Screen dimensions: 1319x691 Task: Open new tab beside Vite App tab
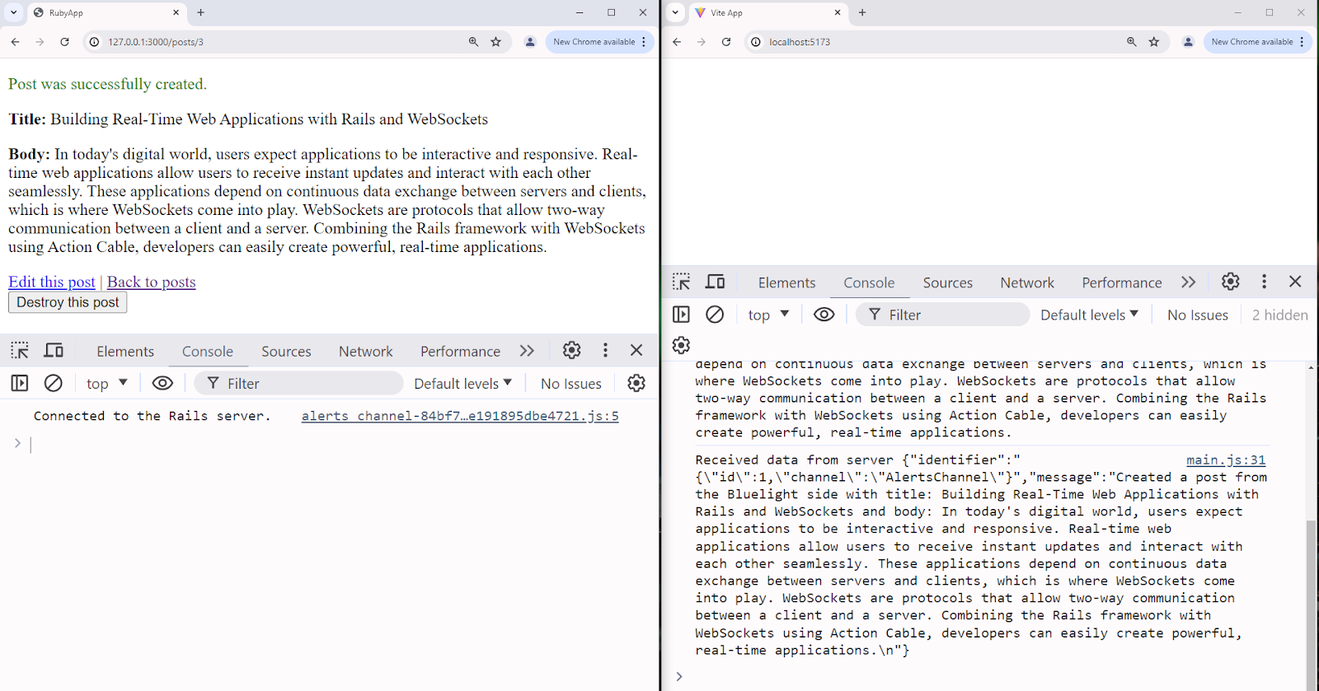(x=862, y=12)
